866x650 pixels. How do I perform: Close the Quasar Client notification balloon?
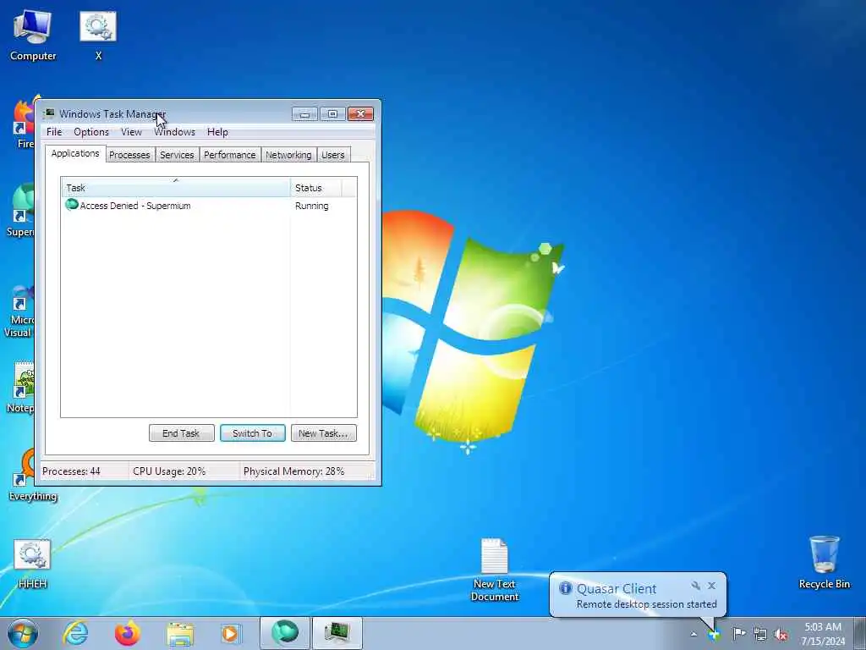pos(711,586)
